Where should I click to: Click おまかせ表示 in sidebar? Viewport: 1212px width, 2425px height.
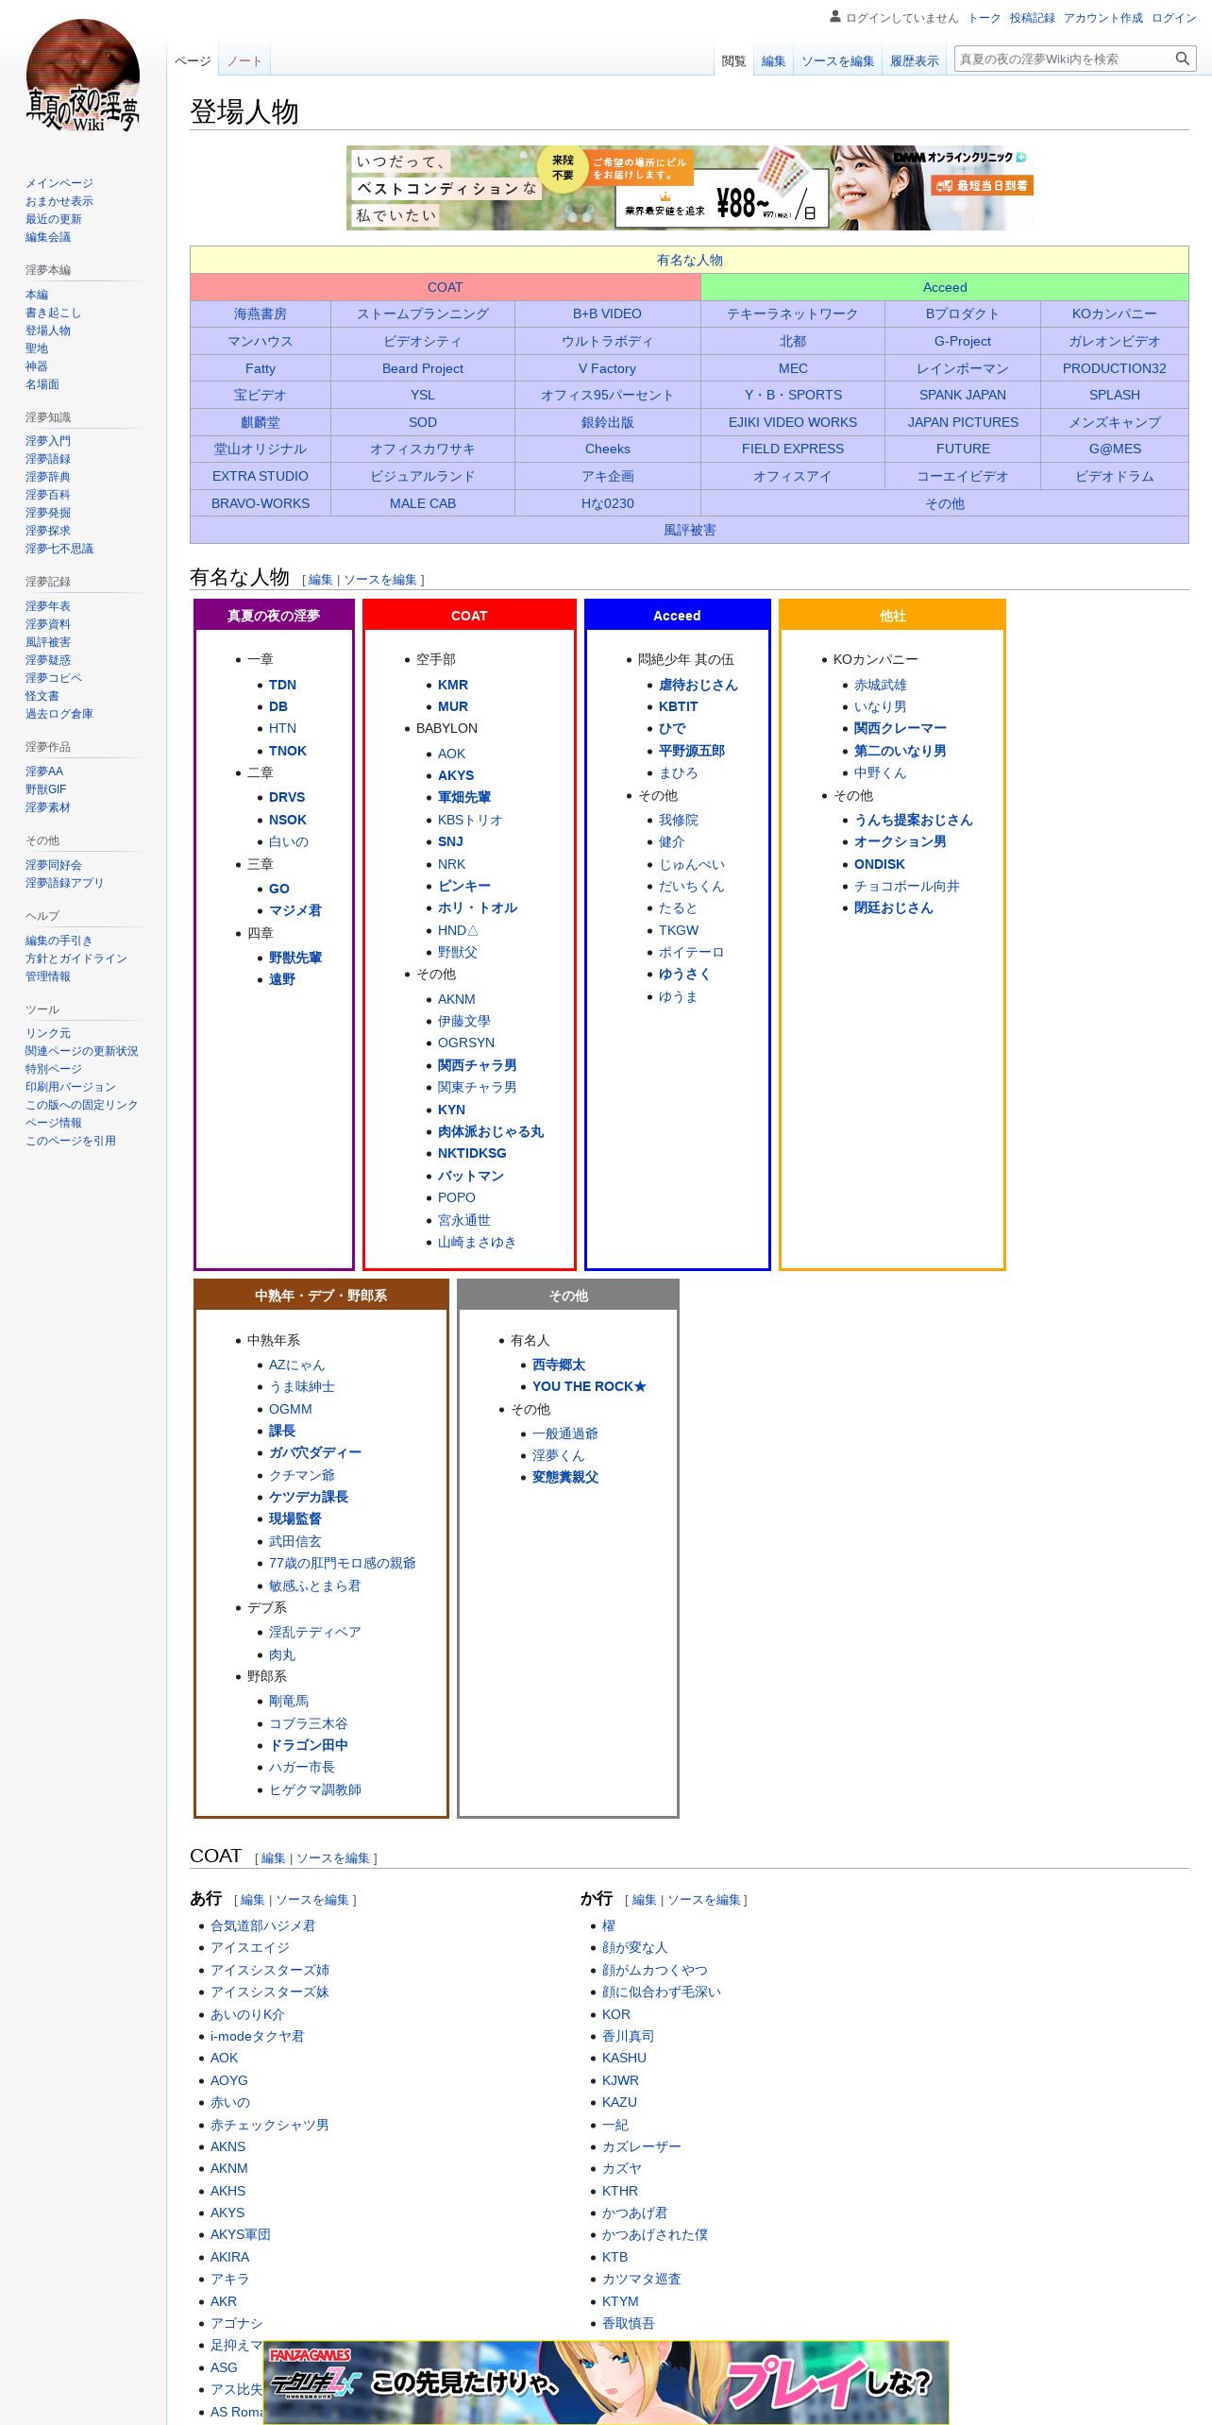(x=59, y=201)
